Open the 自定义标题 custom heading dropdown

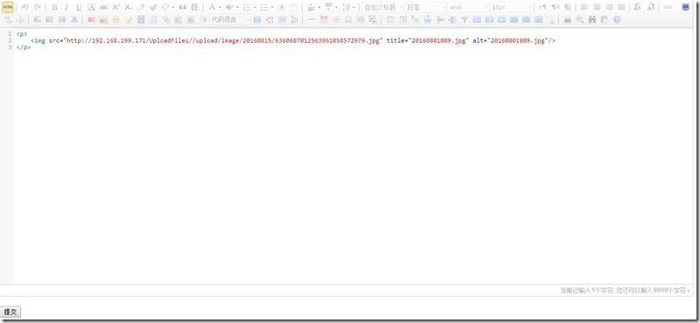(x=382, y=7)
